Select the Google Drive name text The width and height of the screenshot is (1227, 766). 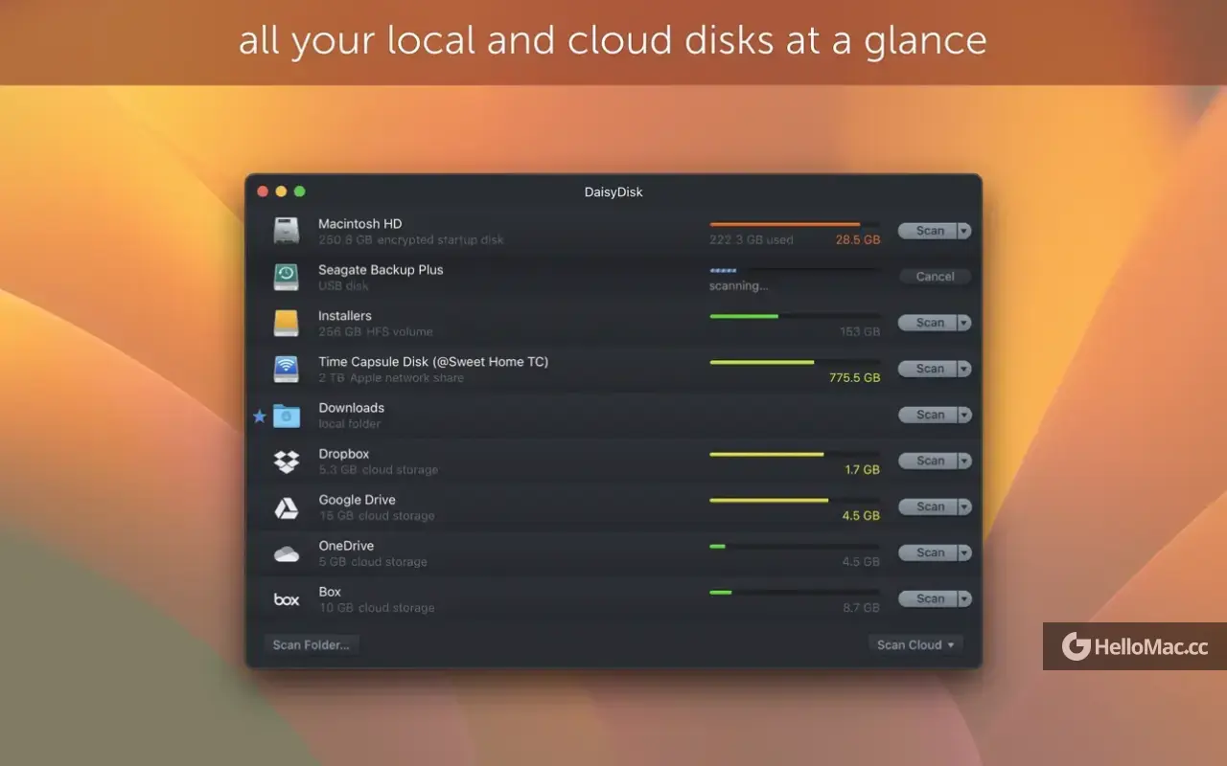(x=358, y=500)
